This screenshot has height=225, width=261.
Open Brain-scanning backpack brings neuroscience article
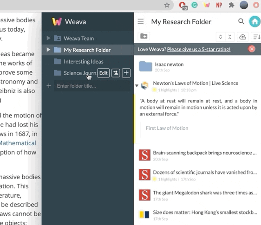coord(205,153)
